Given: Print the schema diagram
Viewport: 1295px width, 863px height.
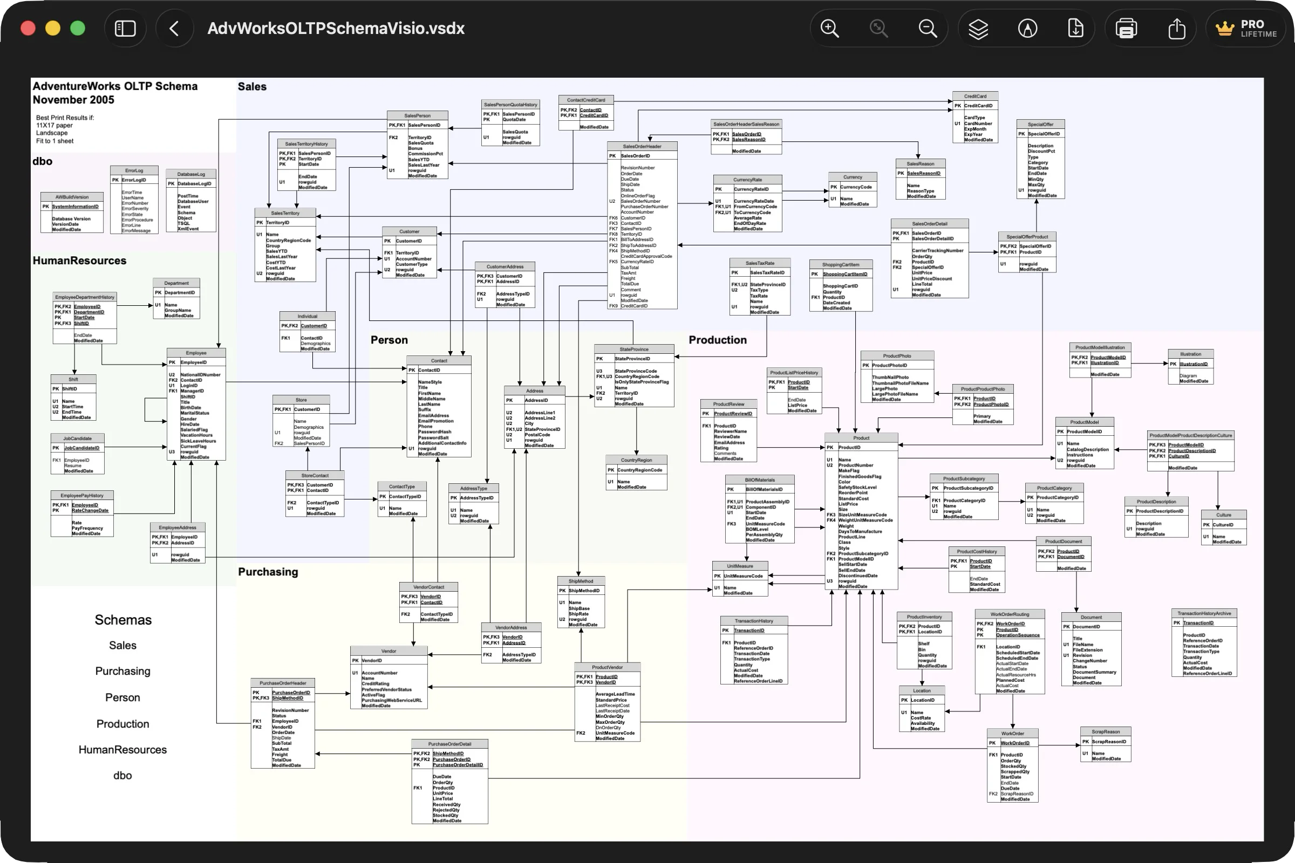Looking at the screenshot, I should point(1127,28).
